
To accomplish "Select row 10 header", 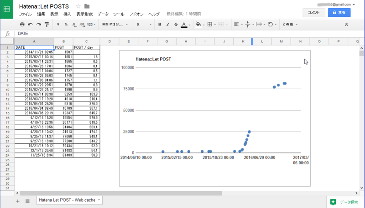I will [7, 90].
